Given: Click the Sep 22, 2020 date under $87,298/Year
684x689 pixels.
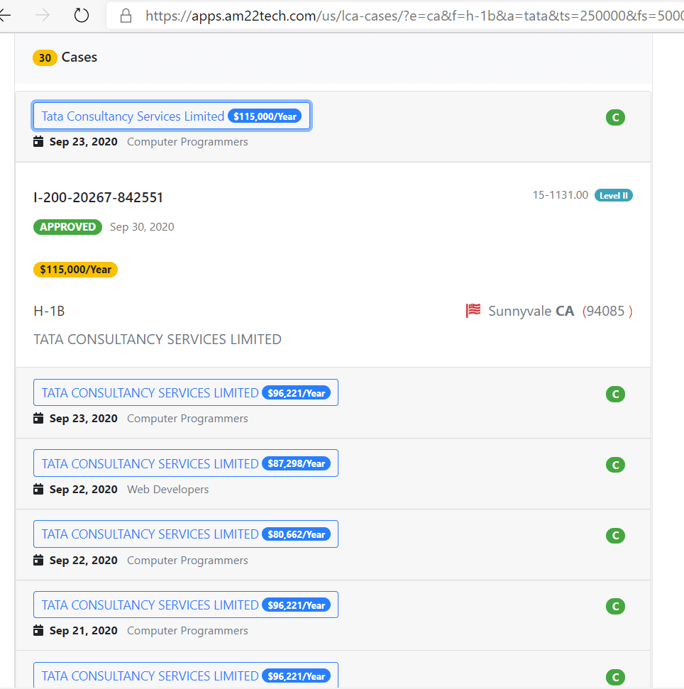Looking at the screenshot, I should point(84,490).
